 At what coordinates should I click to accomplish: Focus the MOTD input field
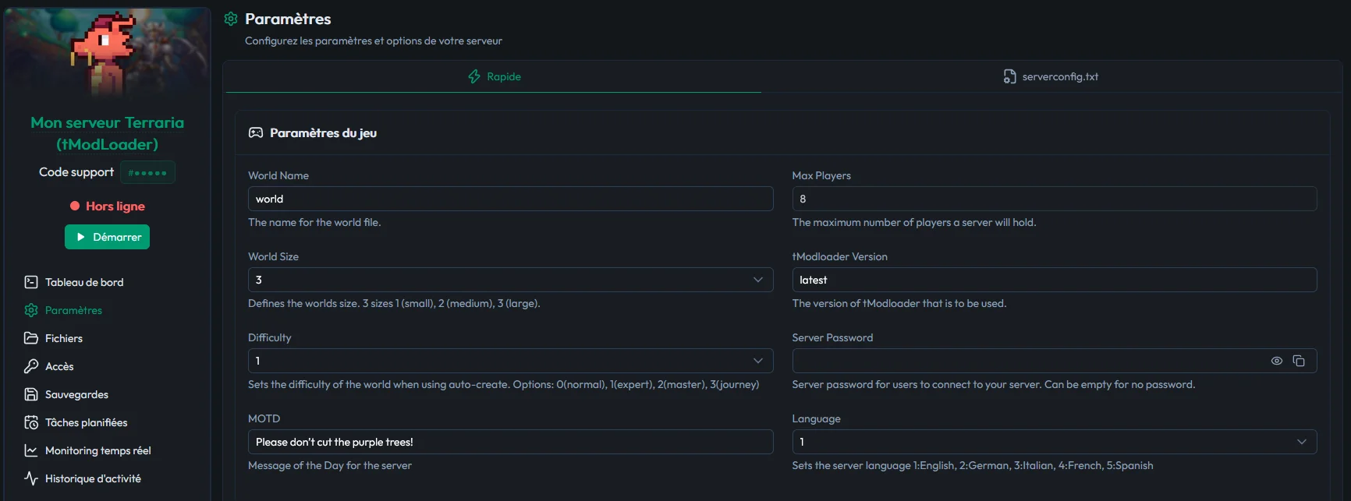(x=510, y=442)
